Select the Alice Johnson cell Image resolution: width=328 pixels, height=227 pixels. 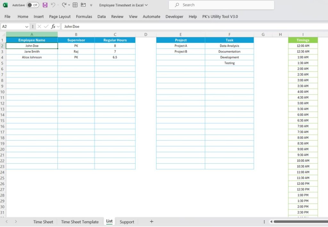pyautogui.click(x=32, y=57)
